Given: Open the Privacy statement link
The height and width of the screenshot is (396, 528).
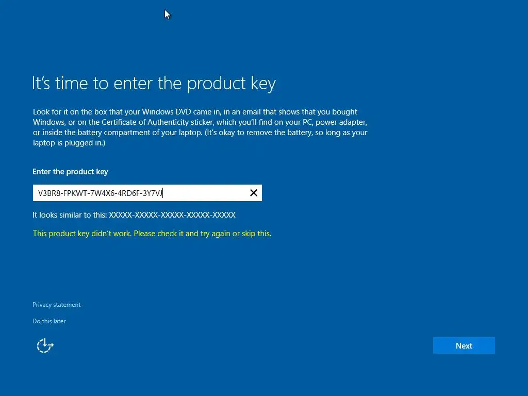Looking at the screenshot, I should pyautogui.click(x=56, y=304).
